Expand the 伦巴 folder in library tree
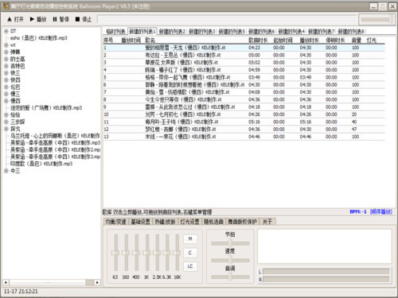Image resolution: width=398 pixels, height=298 pixels. click(x=6, y=87)
